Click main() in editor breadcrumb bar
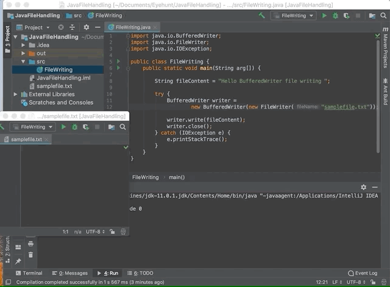This screenshot has height=287, width=390. click(x=177, y=177)
